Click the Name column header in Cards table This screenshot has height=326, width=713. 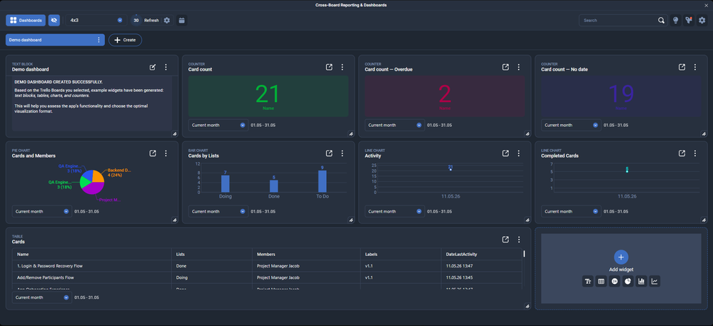coord(91,254)
